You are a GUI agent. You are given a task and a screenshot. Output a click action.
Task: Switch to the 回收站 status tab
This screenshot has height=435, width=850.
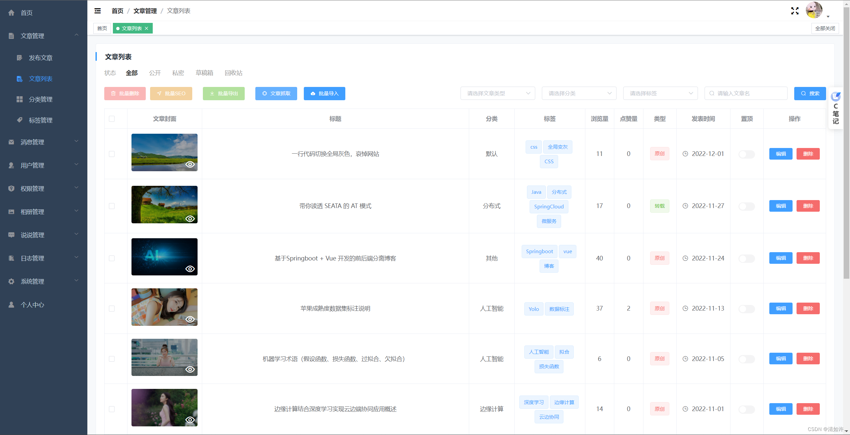233,73
